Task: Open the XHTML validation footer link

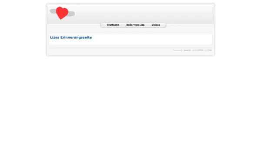Action: (200, 50)
